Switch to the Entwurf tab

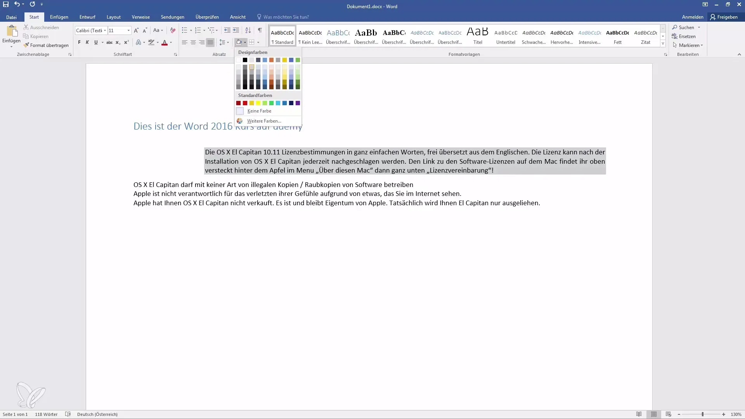pos(87,17)
